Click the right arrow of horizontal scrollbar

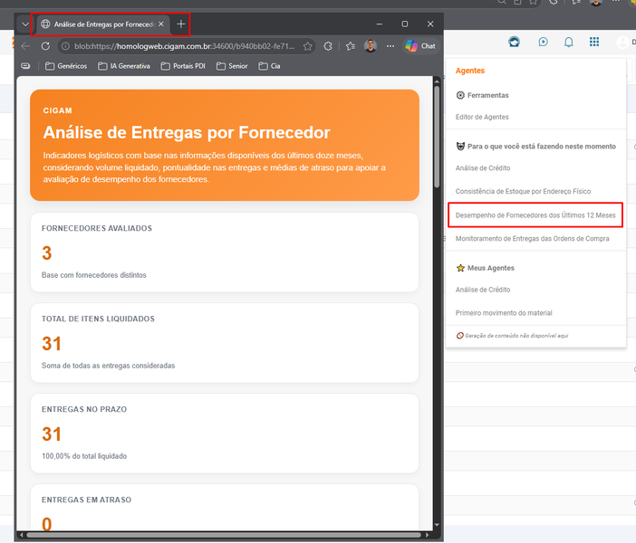(x=427, y=535)
